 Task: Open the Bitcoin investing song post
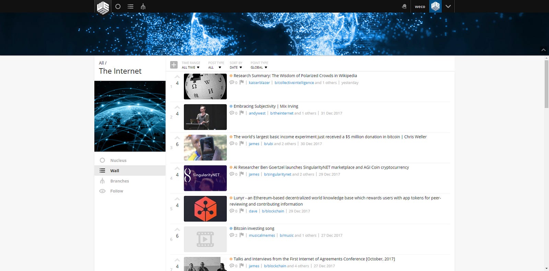[254, 229]
